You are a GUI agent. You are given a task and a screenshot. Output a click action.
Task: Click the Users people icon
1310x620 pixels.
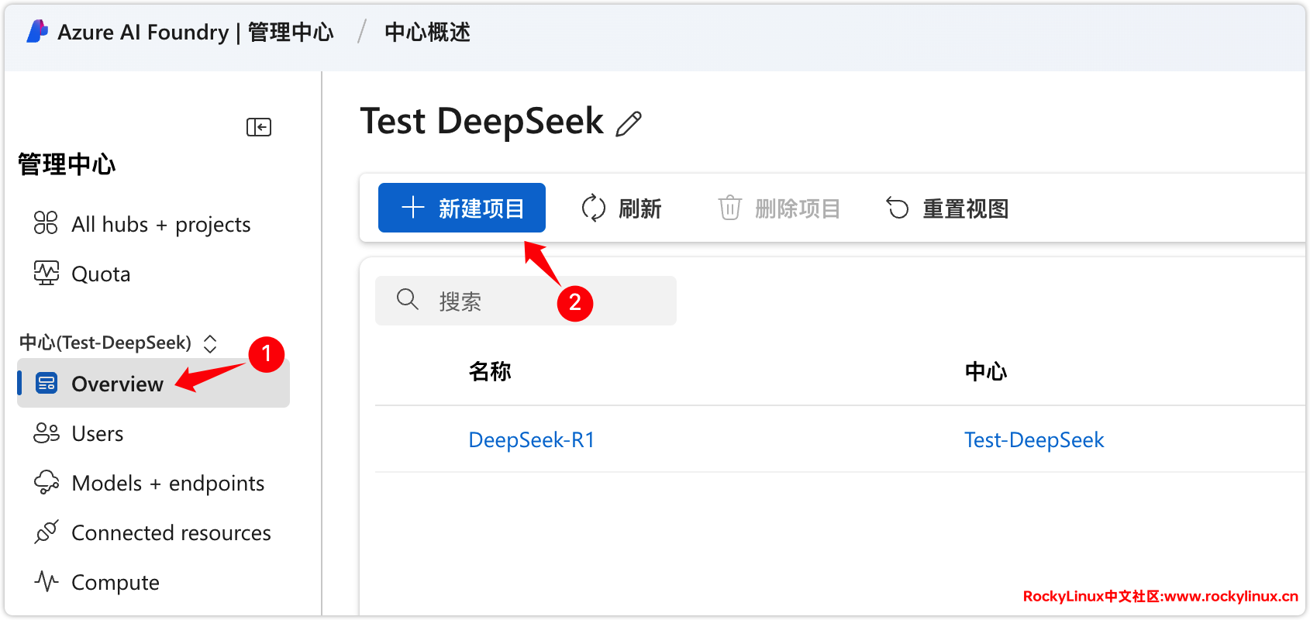pos(46,433)
